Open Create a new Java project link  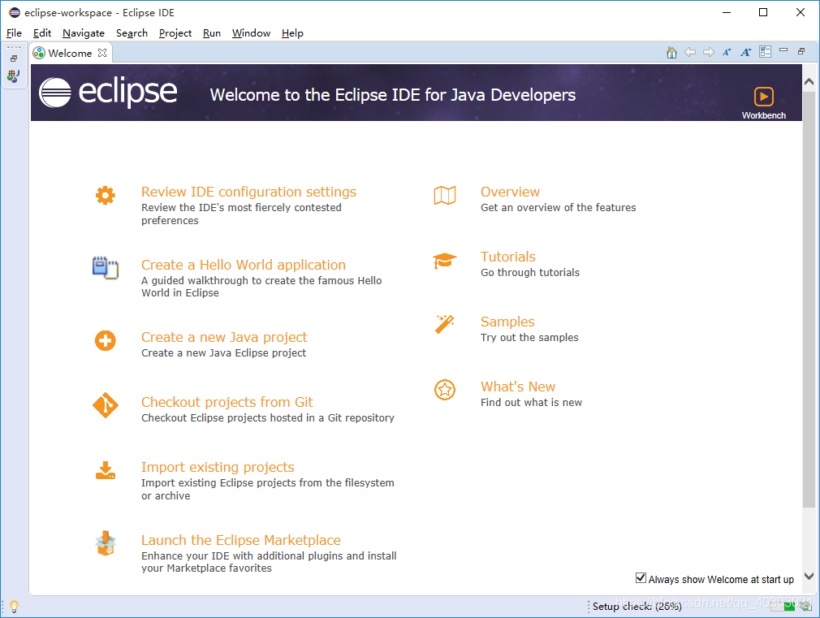click(224, 337)
